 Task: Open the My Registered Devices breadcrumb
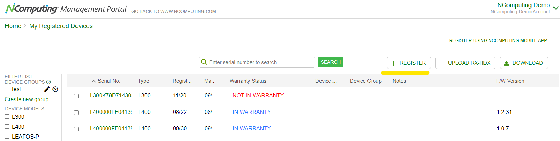point(61,26)
